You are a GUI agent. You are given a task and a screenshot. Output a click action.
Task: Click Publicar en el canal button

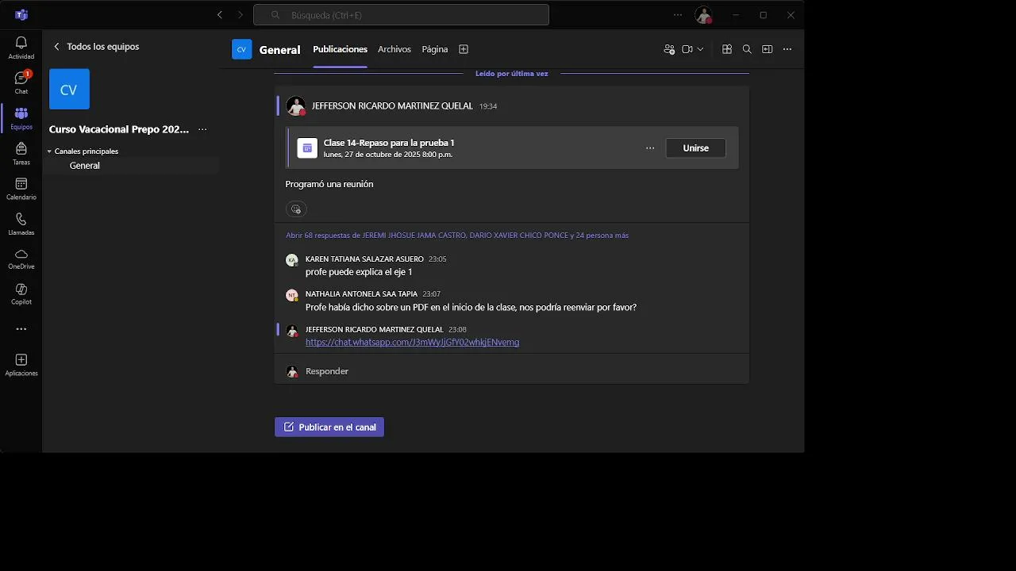(x=329, y=427)
